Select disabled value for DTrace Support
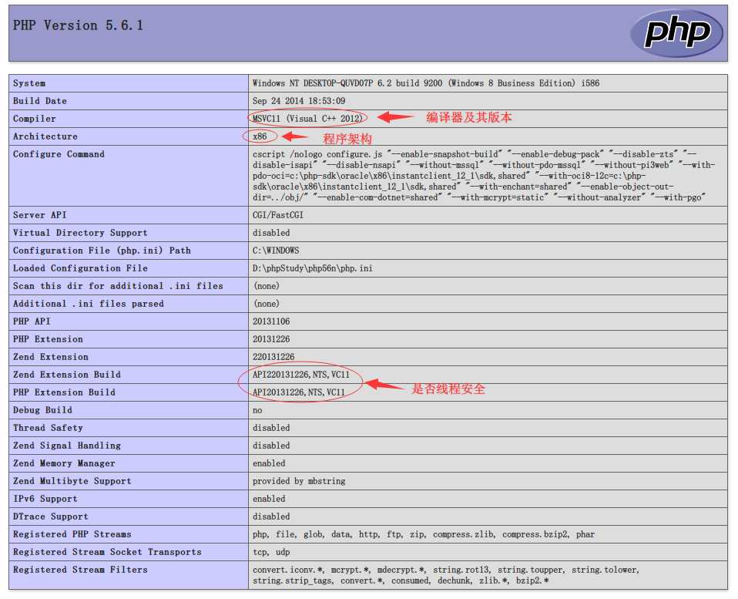Screen dimensions: 738x599 pos(271,517)
